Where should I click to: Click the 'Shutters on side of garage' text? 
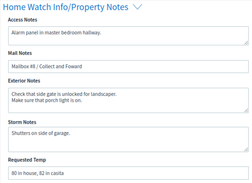click(x=41, y=133)
